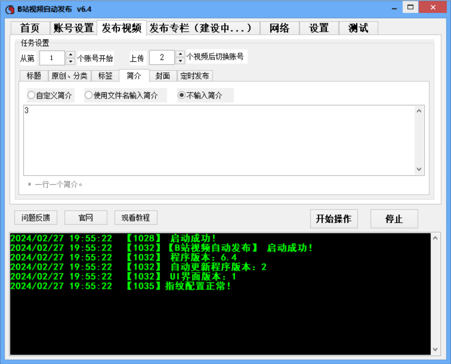
Task: Click the 开始操作 button
Action: pos(334,219)
